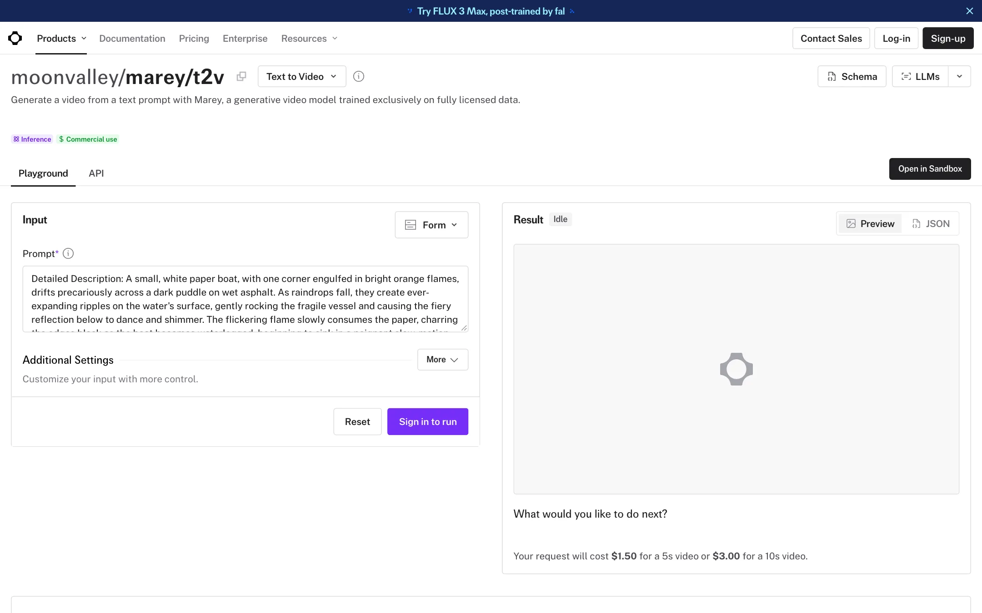982x613 pixels.
Task: Open the Schema button
Action: tap(852, 76)
